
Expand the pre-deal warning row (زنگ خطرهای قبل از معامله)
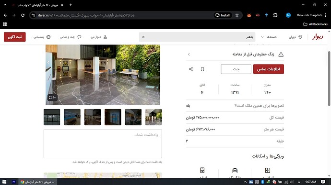[x=235, y=54]
